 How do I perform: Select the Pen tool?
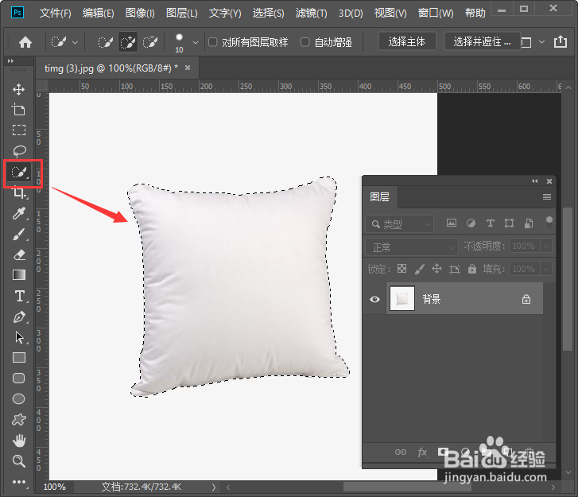(x=19, y=317)
